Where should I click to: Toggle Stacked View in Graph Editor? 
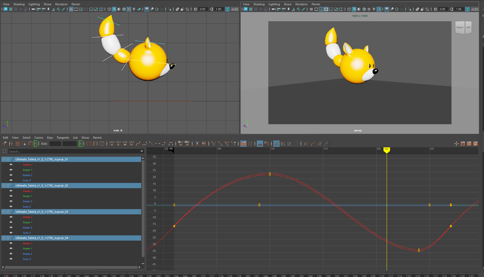283,144
